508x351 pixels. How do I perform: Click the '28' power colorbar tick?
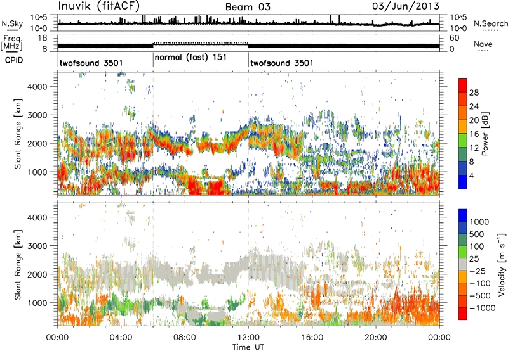pyautogui.click(x=474, y=93)
